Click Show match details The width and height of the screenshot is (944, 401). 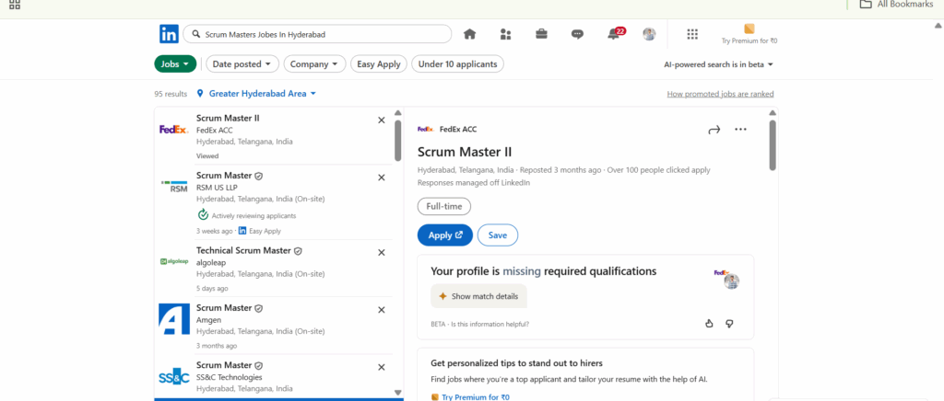[x=478, y=296]
